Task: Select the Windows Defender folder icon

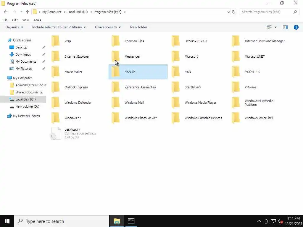Action: (x=55, y=103)
